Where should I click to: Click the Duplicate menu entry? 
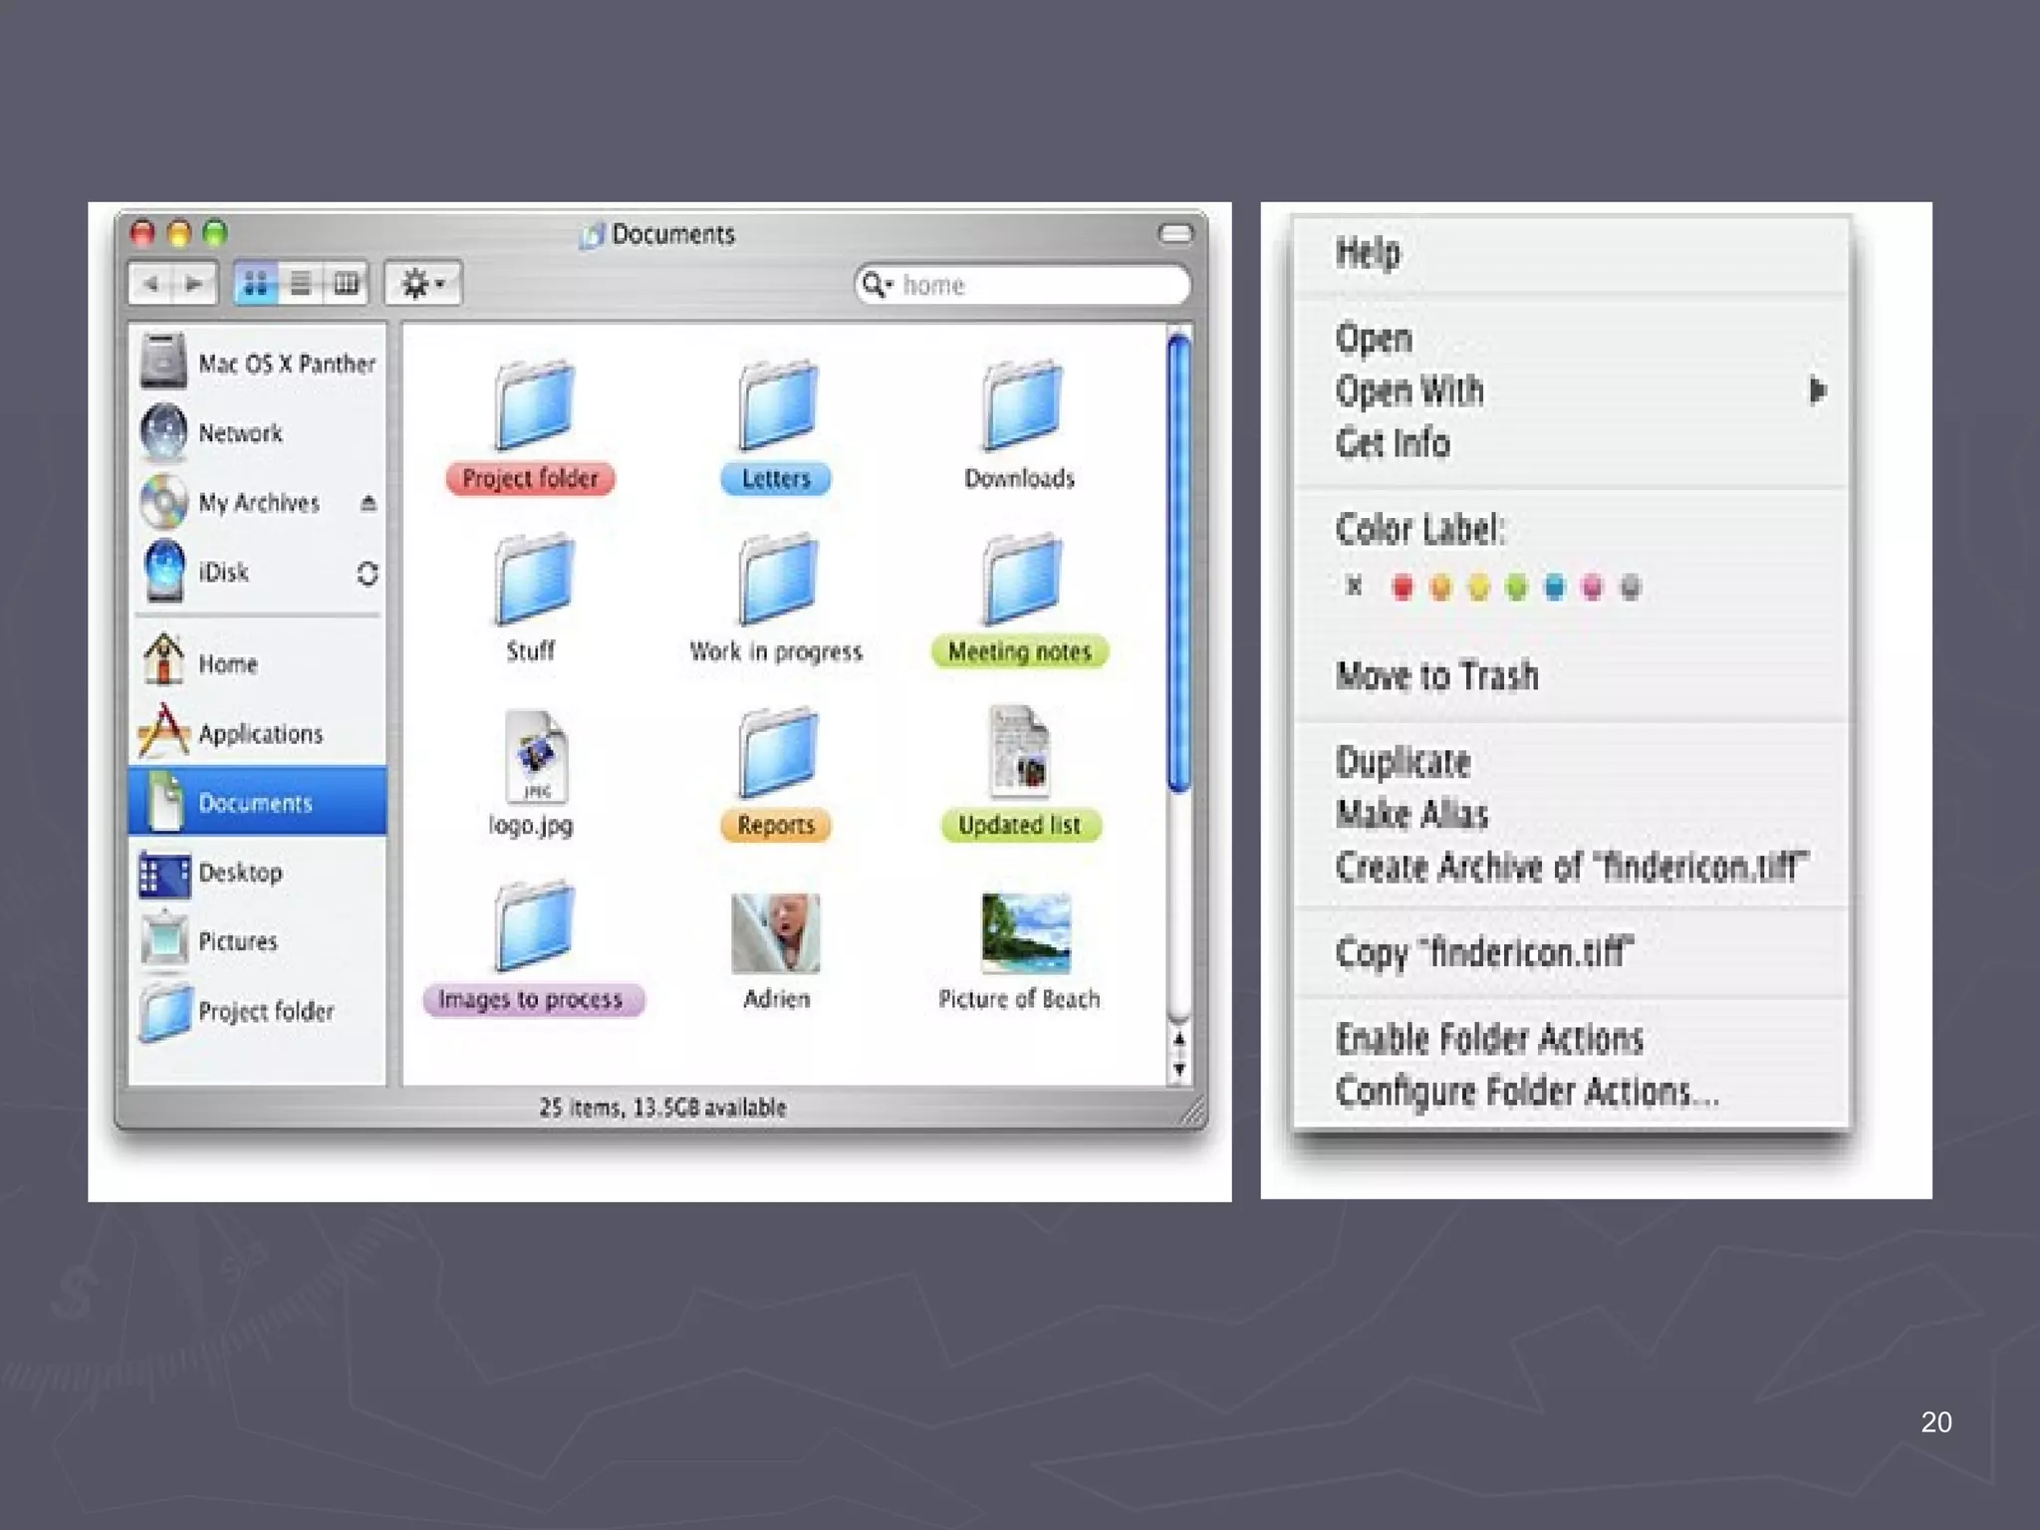click(1402, 763)
